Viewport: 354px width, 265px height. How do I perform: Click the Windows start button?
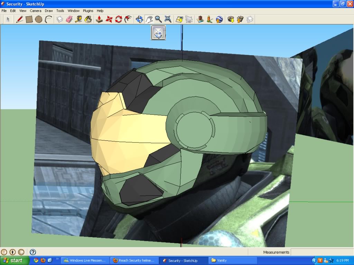[14, 261]
